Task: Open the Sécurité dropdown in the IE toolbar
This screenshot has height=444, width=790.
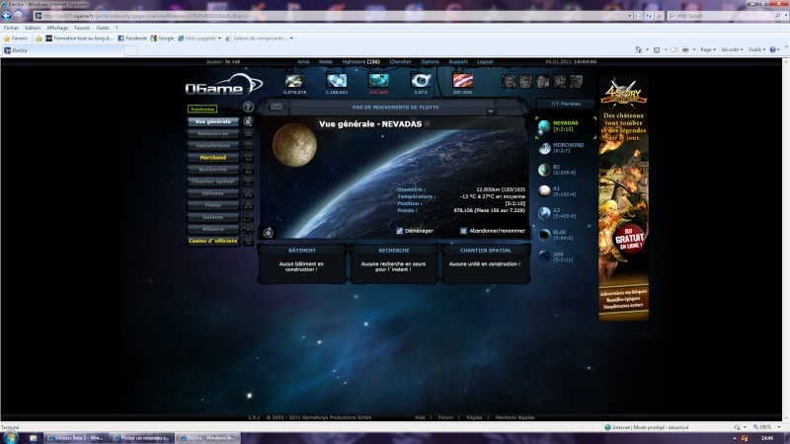Action: pyautogui.click(x=732, y=50)
